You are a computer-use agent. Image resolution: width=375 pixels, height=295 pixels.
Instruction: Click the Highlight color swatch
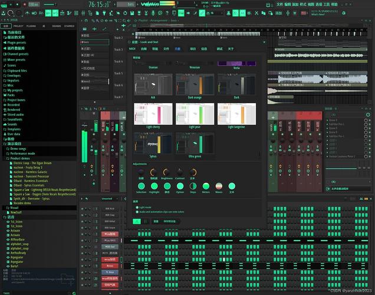154,186
